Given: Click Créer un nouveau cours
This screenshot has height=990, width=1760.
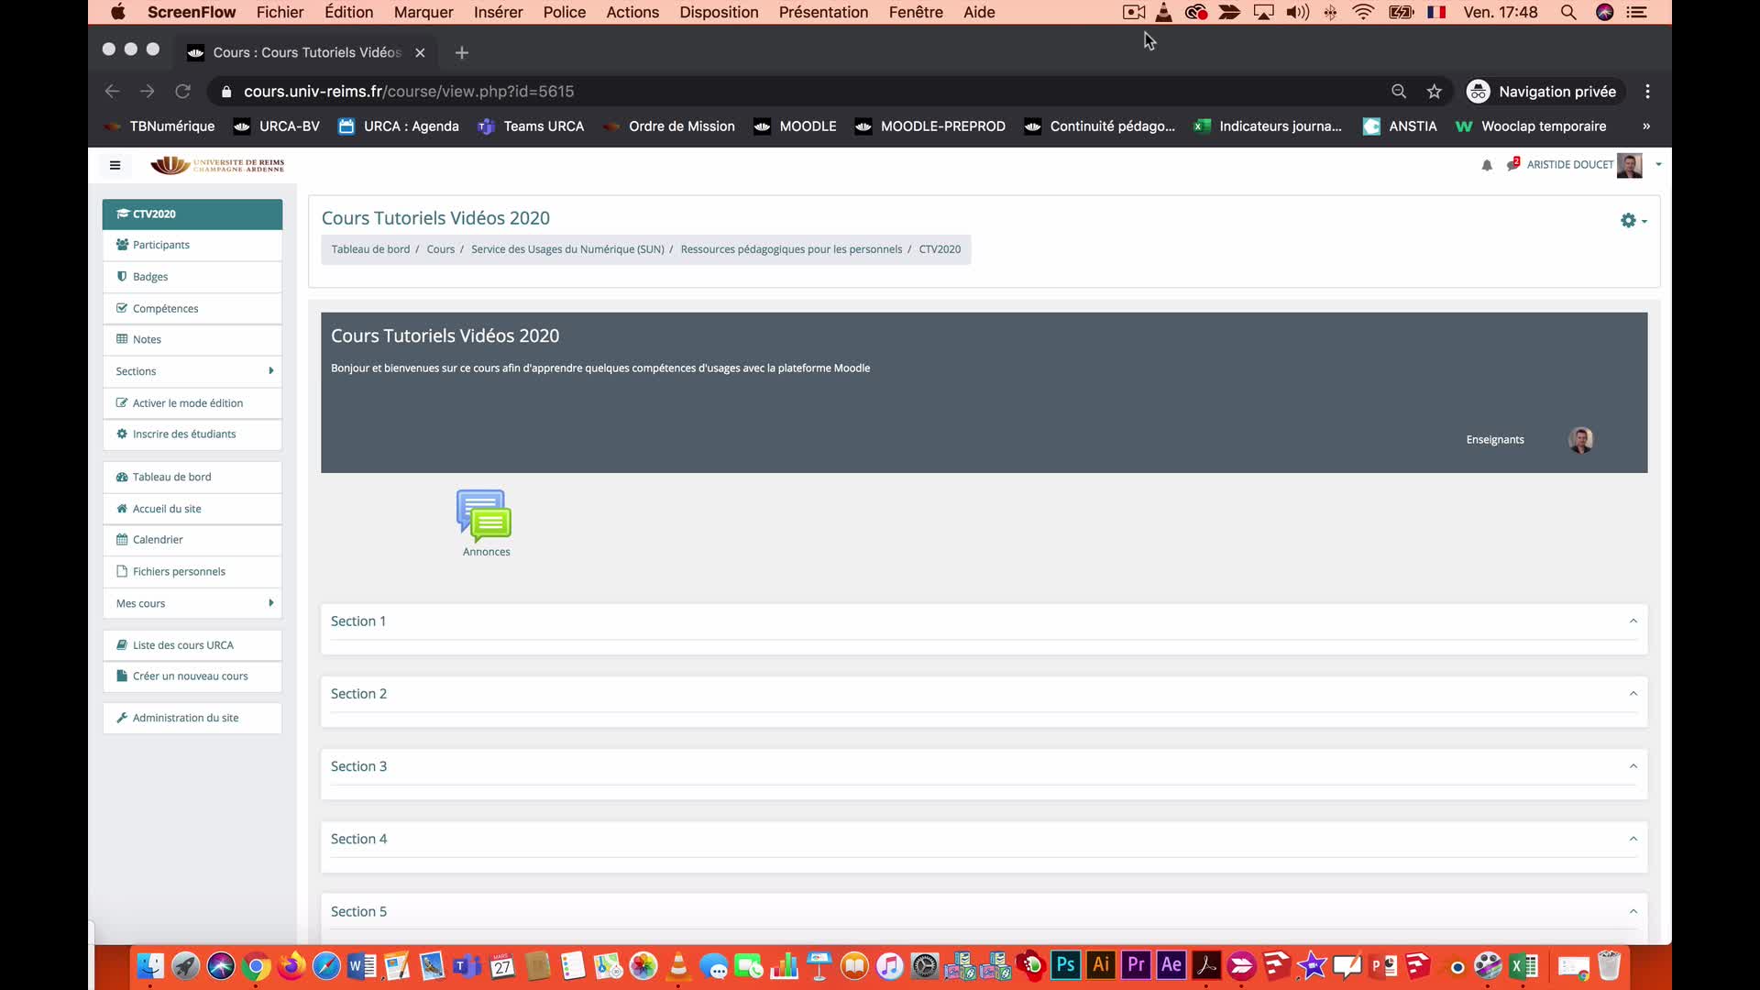Looking at the screenshot, I should click(x=192, y=676).
